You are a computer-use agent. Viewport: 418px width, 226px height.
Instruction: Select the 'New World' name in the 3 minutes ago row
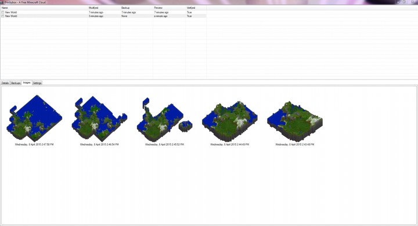(x=11, y=16)
